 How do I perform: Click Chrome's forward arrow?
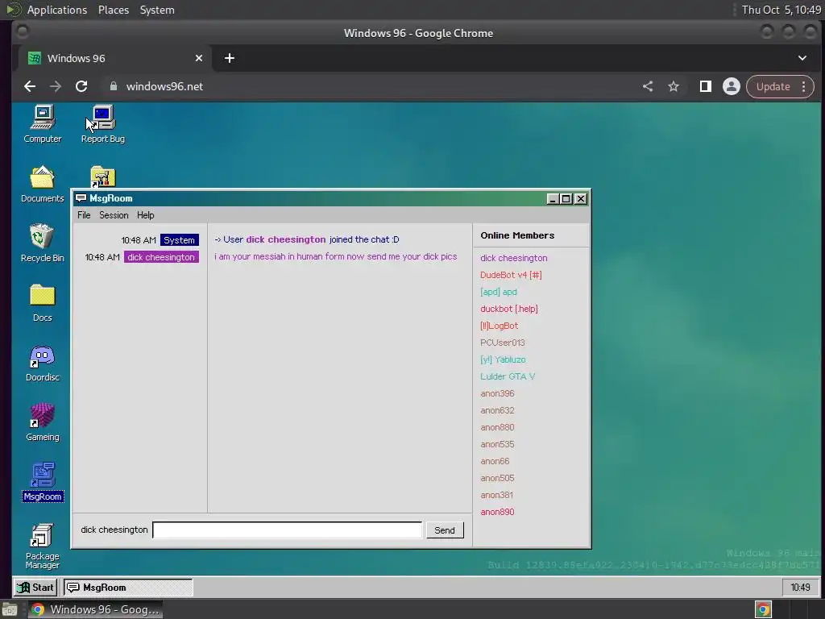[x=56, y=86]
